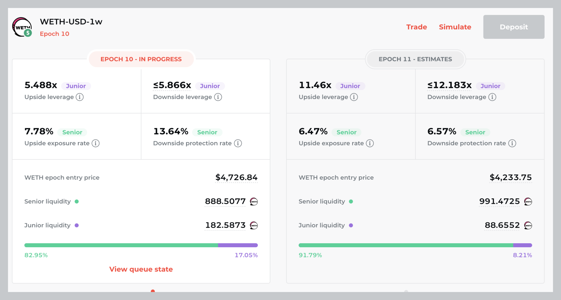Click Epoch 11 Upside exposure rate info icon

click(x=370, y=143)
